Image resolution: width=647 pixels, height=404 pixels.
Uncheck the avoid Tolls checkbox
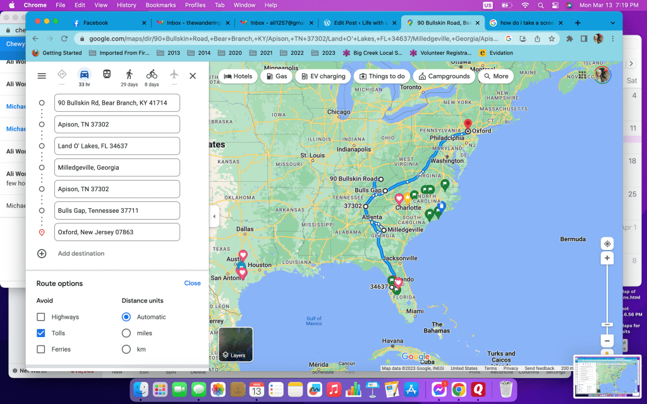[x=41, y=333]
